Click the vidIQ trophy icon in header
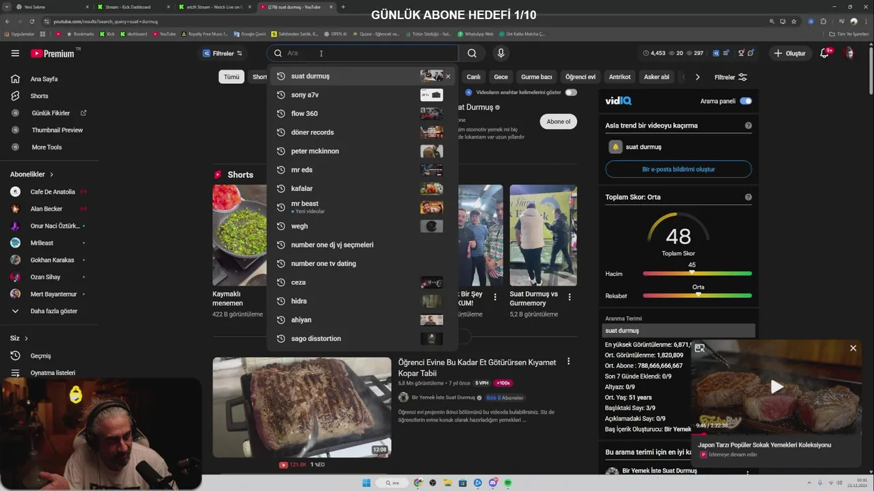The width and height of the screenshot is (874, 491). 742,53
